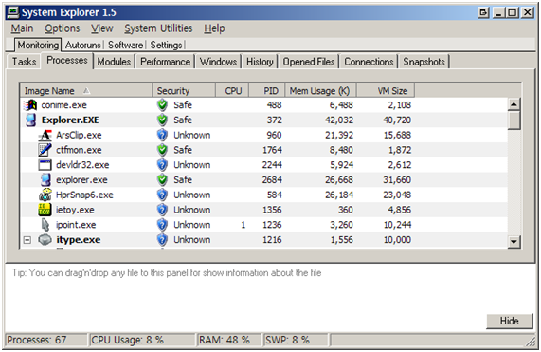Select the ArsClip.exe process name
The height and width of the screenshot is (352, 541).
pyautogui.click(x=79, y=135)
